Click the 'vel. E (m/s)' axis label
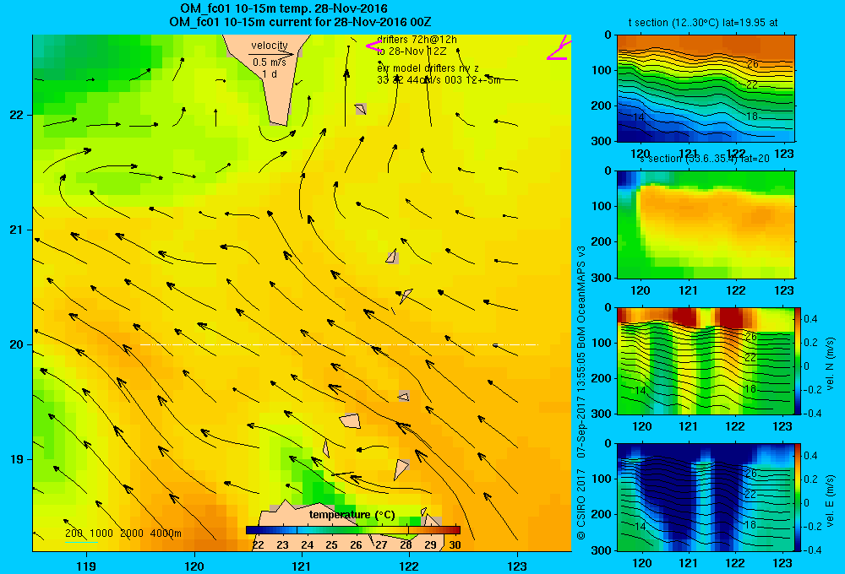Viewport: 845px width, 574px height. click(831, 501)
